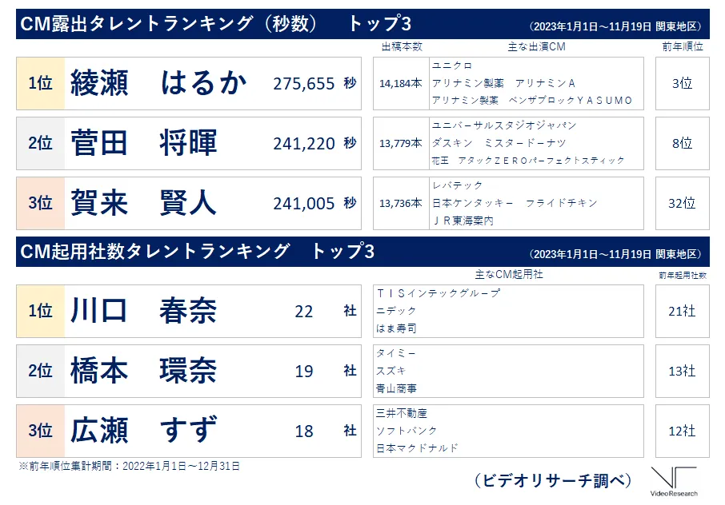Select the 主な出演CM column header
This screenshot has width=725, height=505.
536,46
